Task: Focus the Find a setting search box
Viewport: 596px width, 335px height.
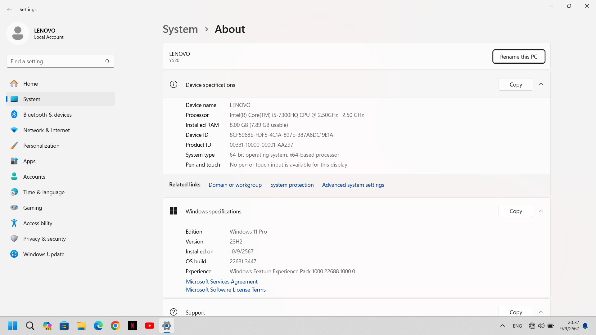Action: coord(61,61)
